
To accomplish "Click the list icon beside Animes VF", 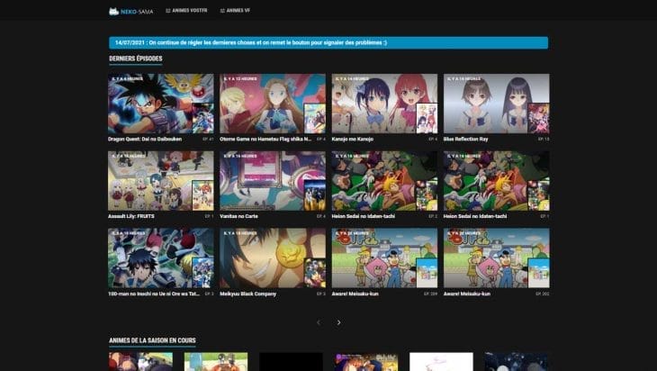I will click(x=220, y=11).
